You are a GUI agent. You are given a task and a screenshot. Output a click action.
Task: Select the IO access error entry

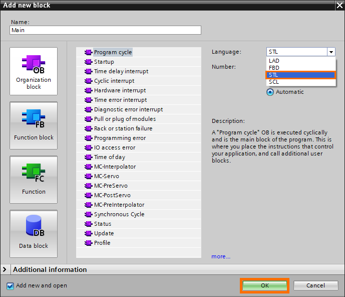tap(139, 147)
